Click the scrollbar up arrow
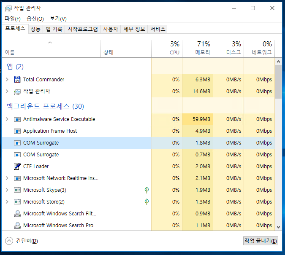The width and height of the screenshot is (285, 255). point(278,62)
